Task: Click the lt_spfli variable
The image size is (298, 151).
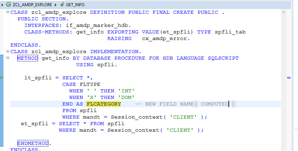Action: tap(38, 78)
